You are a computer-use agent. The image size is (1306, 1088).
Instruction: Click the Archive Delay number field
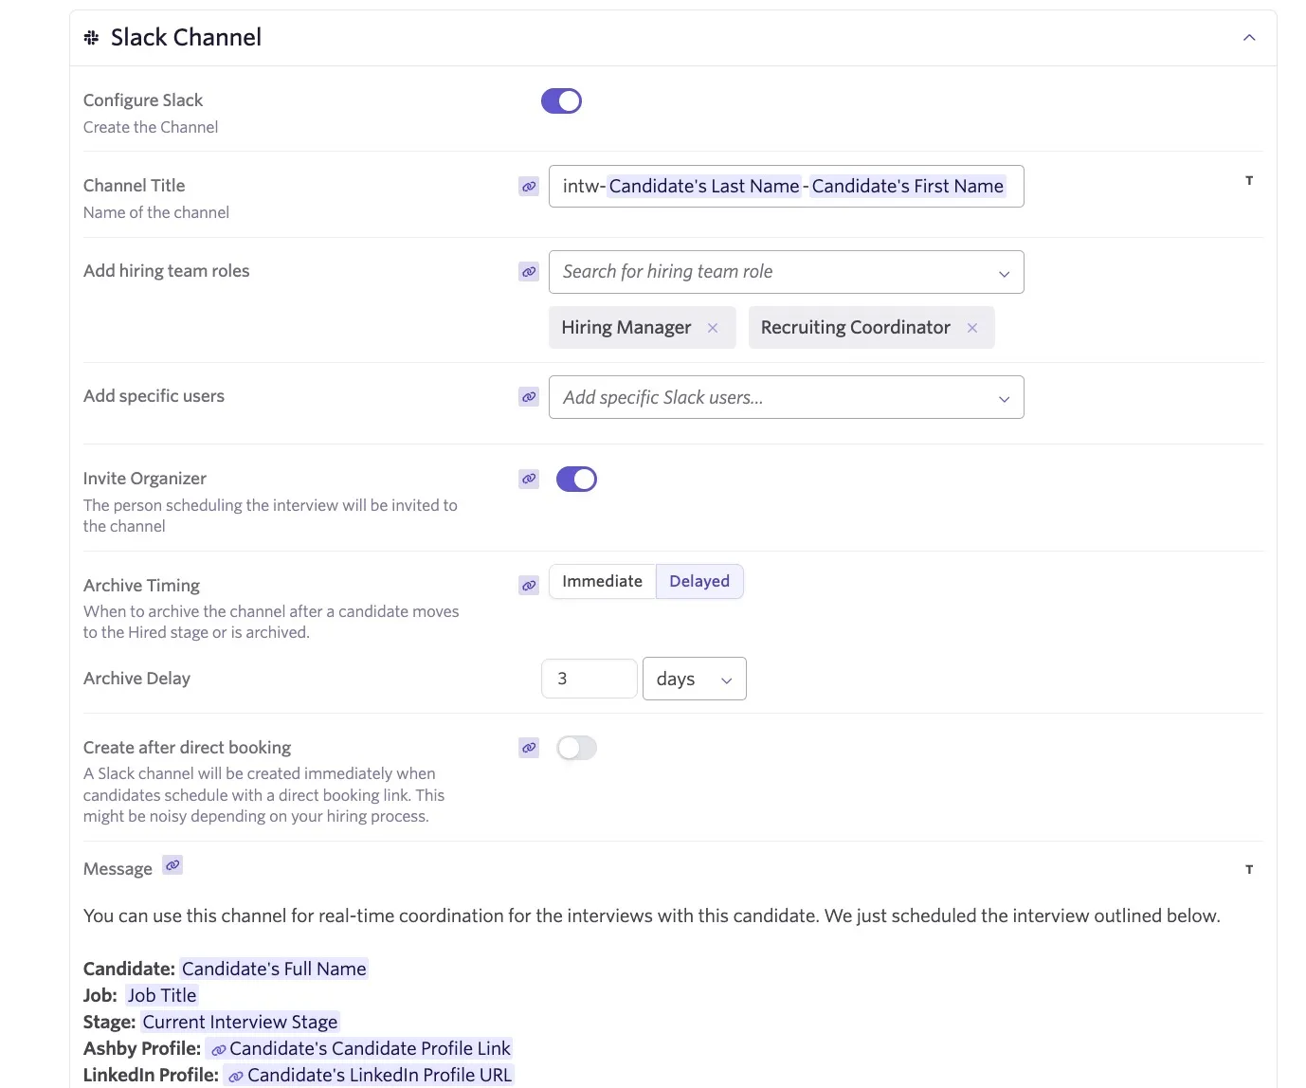tap(589, 679)
